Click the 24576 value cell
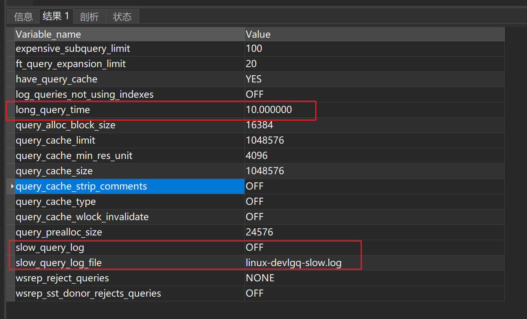Image resolution: width=527 pixels, height=319 pixels. [375, 232]
